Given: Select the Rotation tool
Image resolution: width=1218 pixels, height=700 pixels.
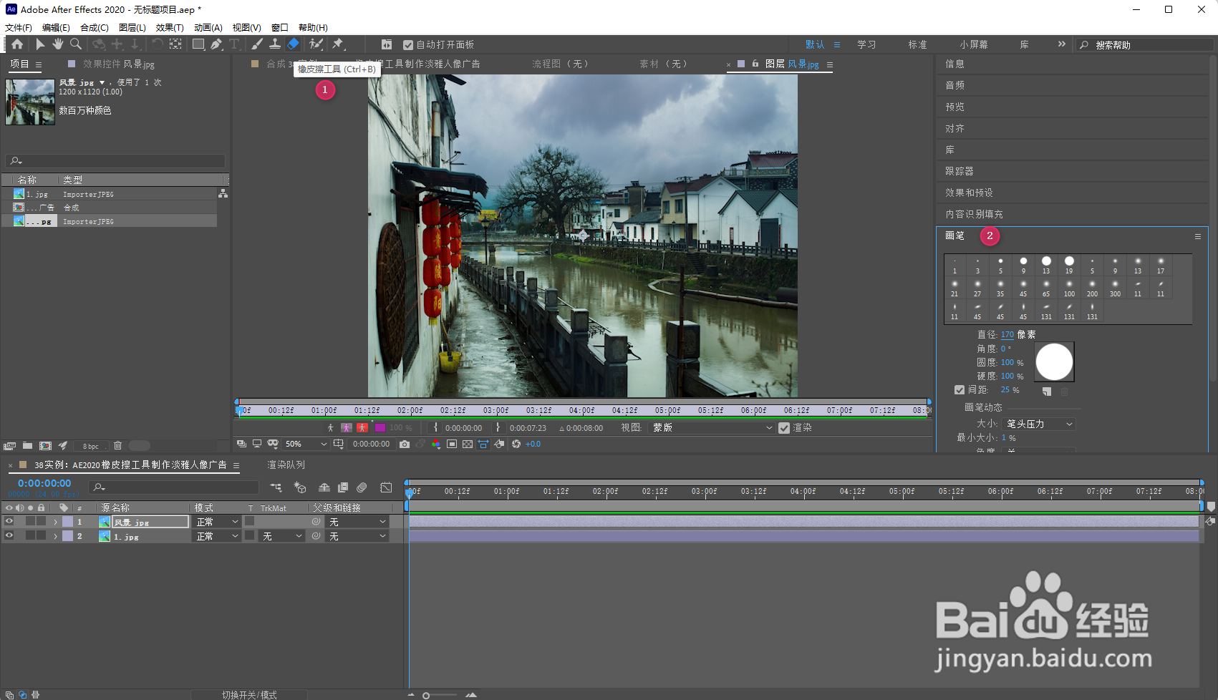Looking at the screenshot, I should [x=157, y=44].
